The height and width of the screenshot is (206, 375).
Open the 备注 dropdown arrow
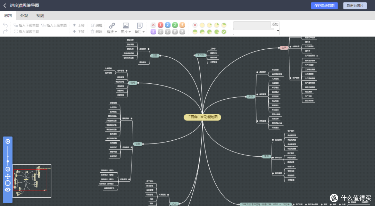coord(143,32)
